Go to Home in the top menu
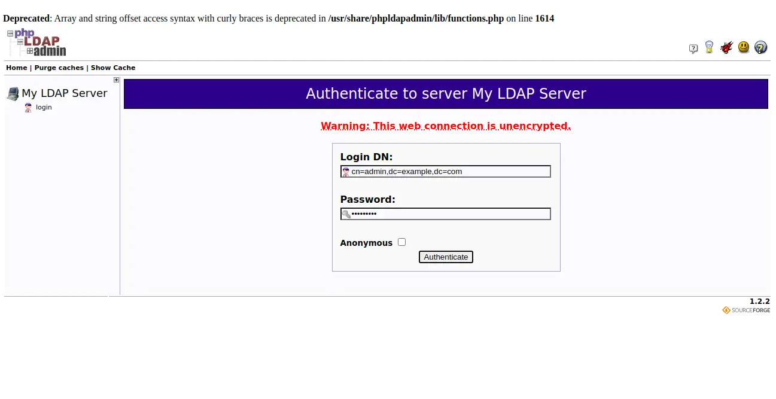The image size is (776, 399). click(17, 68)
